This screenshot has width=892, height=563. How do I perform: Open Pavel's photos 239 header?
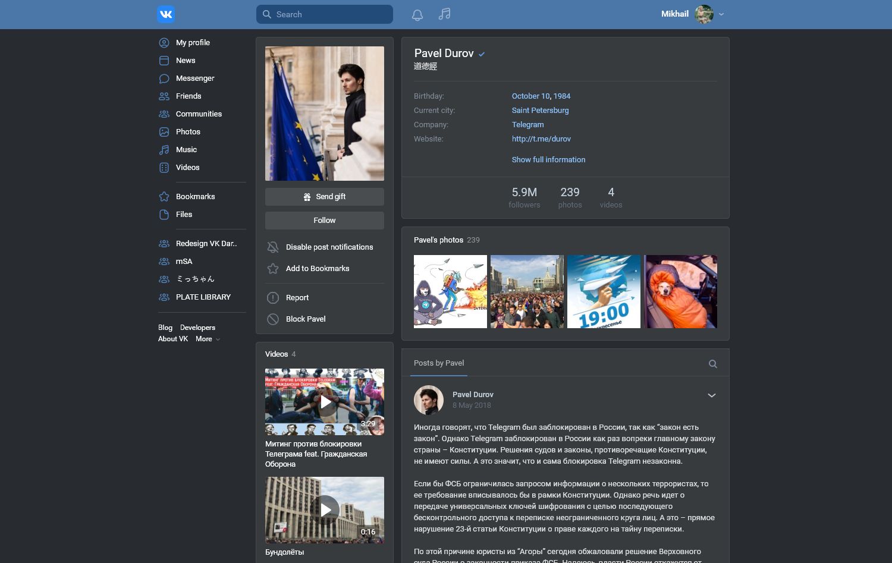click(x=447, y=240)
